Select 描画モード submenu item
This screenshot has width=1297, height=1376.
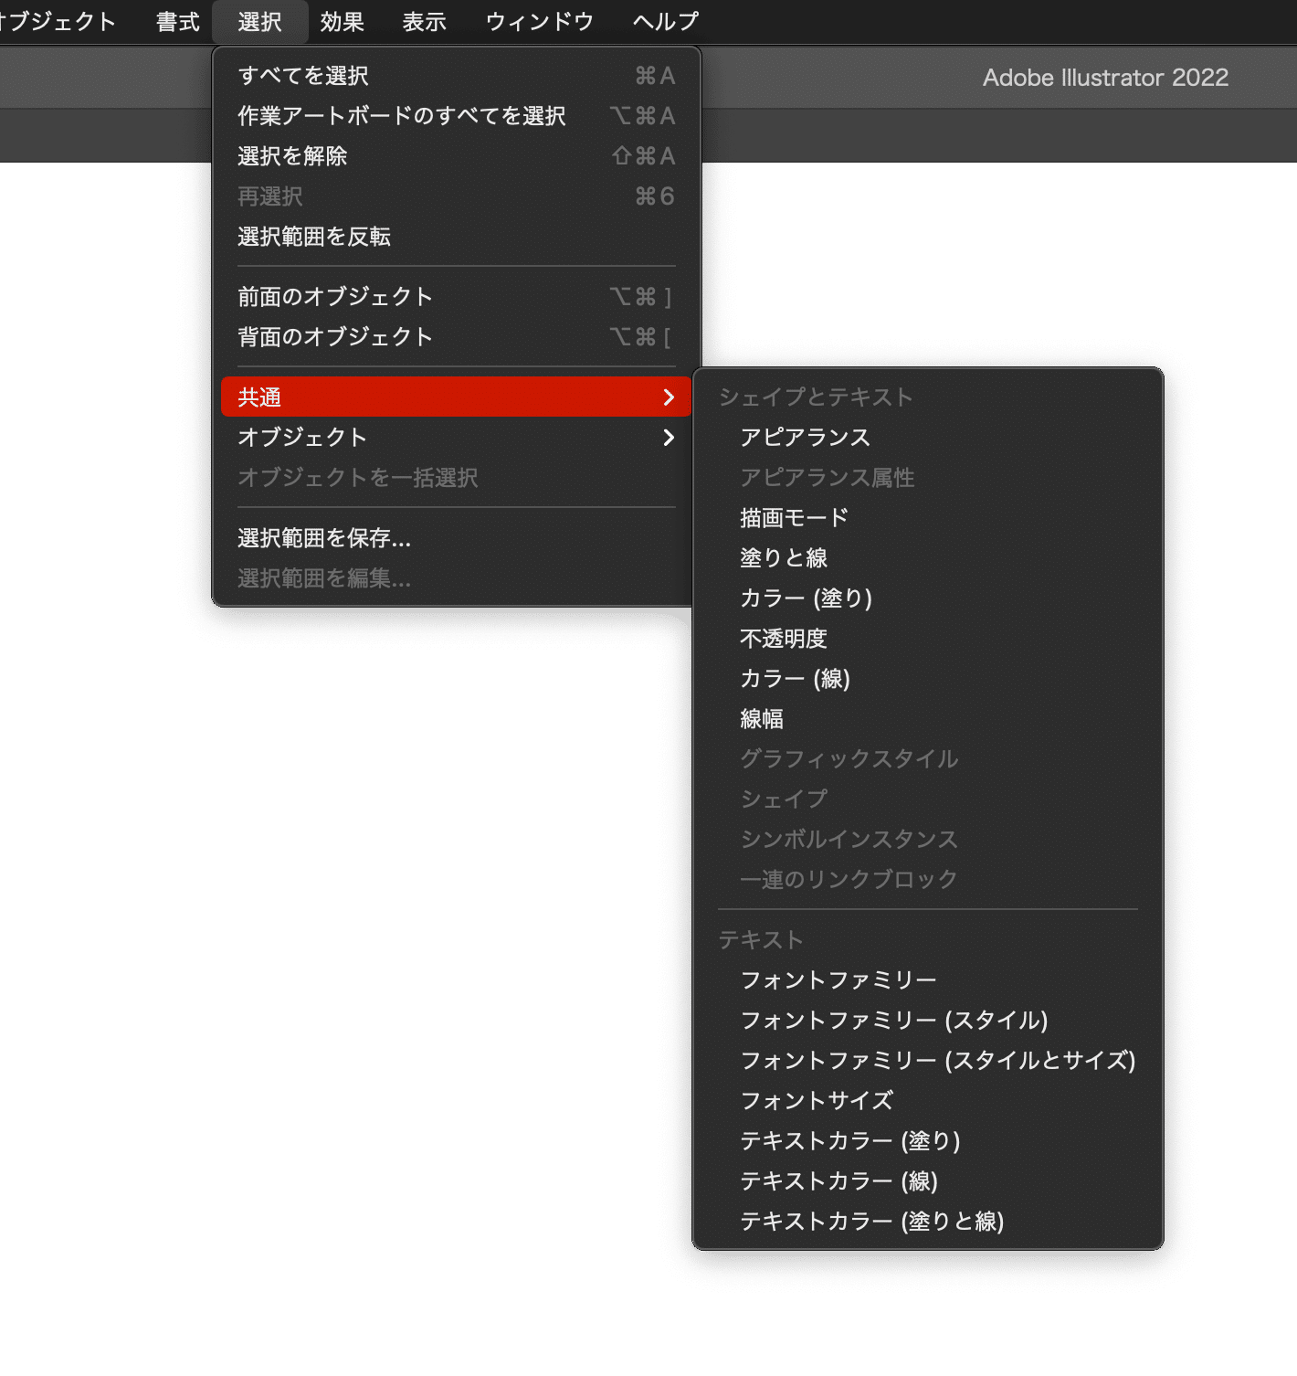pos(928,518)
